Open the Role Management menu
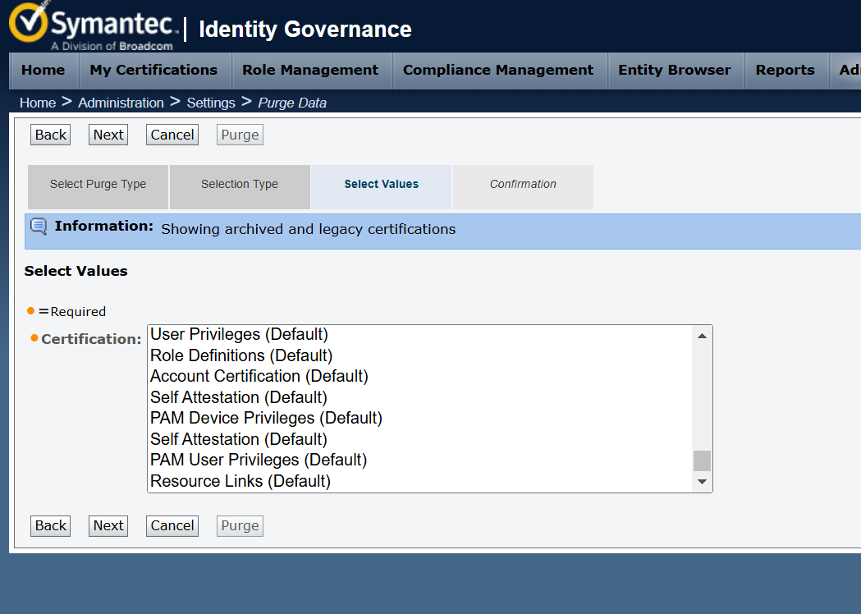This screenshot has width=861, height=614. [x=310, y=71]
